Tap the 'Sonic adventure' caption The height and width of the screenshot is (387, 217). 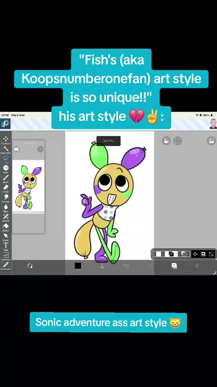pos(108,322)
